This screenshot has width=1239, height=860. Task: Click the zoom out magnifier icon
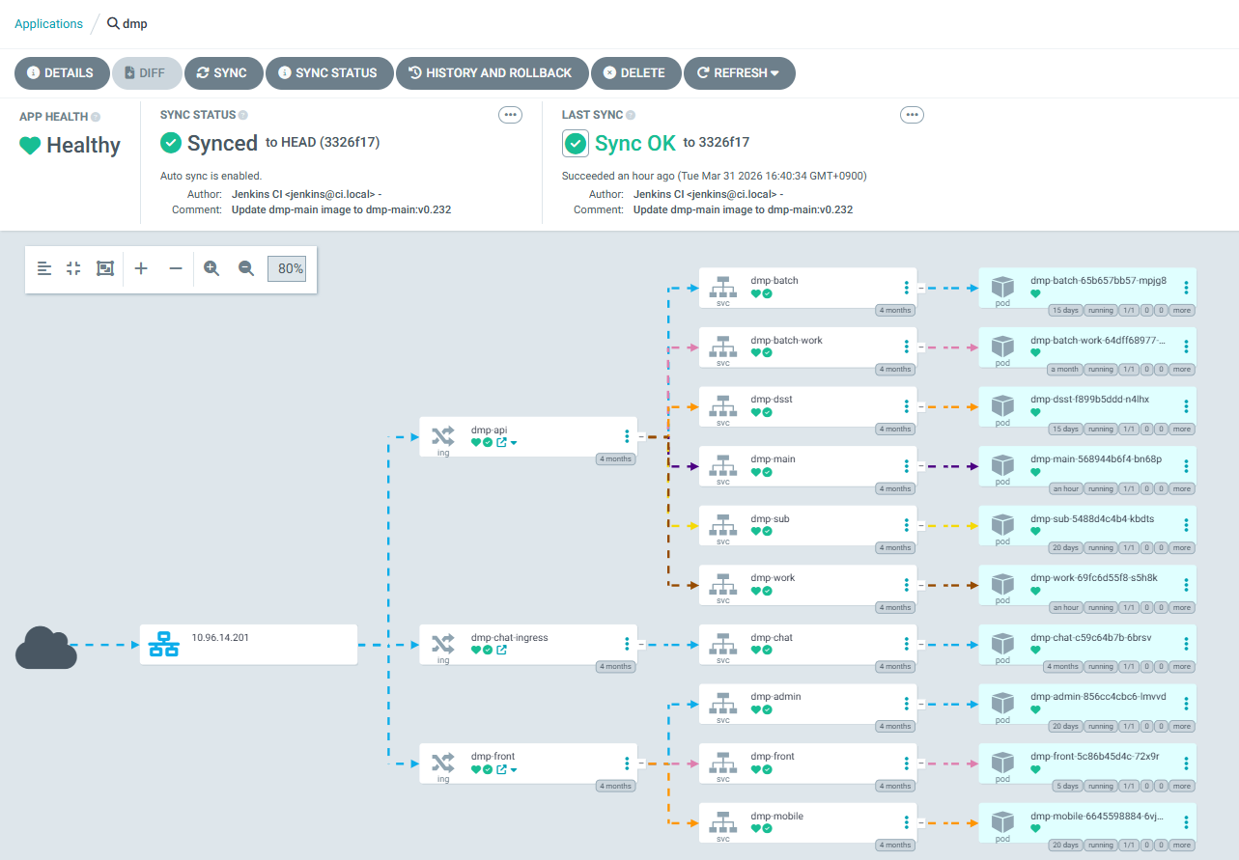click(x=246, y=268)
